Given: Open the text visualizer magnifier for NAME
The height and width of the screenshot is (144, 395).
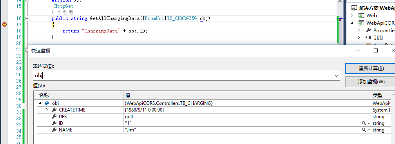Looking at the screenshot, I should [364, 130].
